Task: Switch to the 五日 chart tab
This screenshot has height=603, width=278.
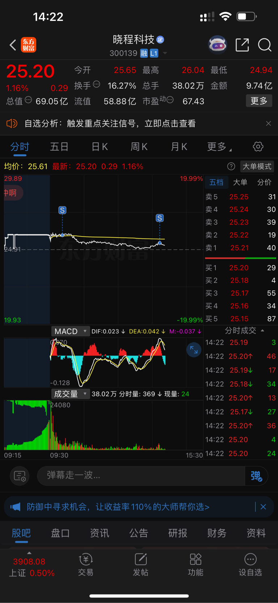Action: 59,147
